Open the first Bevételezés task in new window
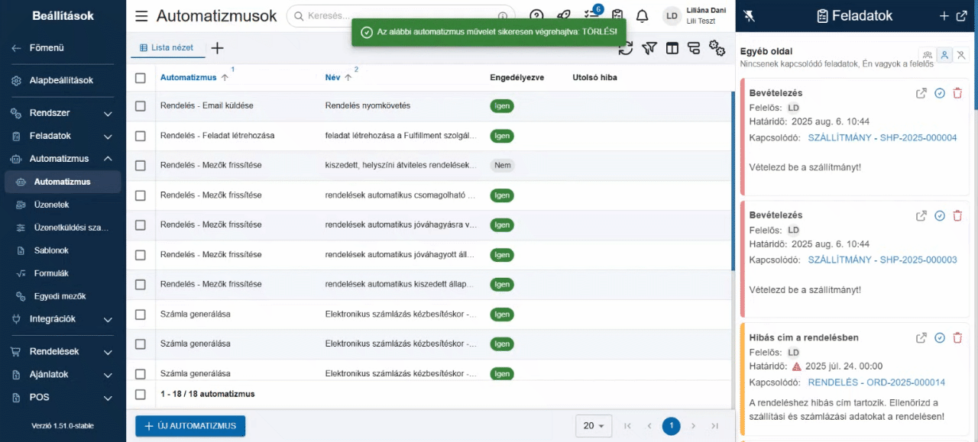The height and width of the screenshot is (442, 978). tap(921, 93)
